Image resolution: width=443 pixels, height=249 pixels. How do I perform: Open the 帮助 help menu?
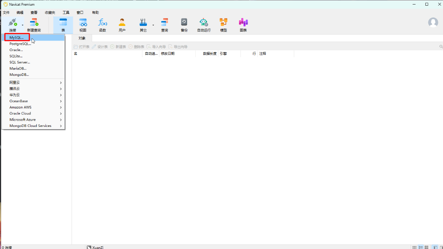[95, 12]
